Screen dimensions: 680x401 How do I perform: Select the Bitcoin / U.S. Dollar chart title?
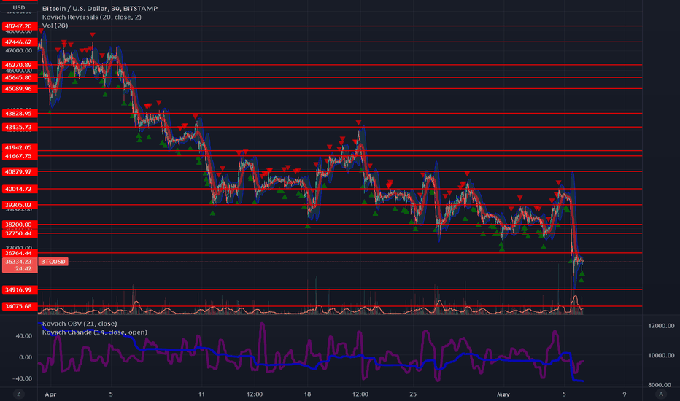click(100, 8)
